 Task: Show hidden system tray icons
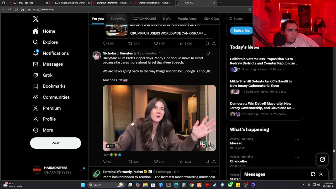(x=303, y=185)
